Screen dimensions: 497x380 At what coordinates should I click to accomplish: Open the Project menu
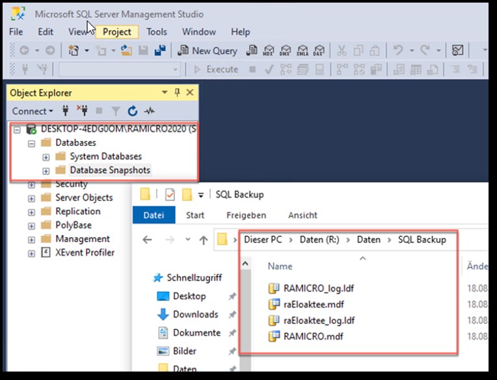tap(116, 32)
